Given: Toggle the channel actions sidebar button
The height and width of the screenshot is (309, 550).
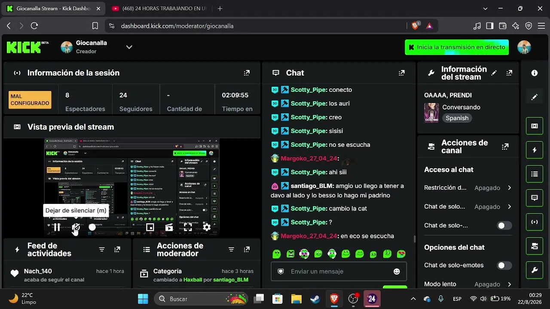Looking at the screenshot, I should pyautogui.click(x=535, y=246).
